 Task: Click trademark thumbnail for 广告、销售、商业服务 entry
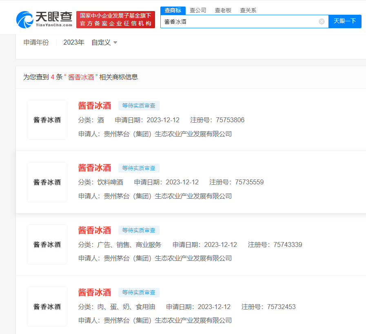click(x=47, y=244)
